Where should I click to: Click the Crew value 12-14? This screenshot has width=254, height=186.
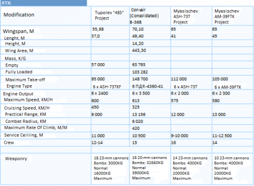(x=97, y=143)
